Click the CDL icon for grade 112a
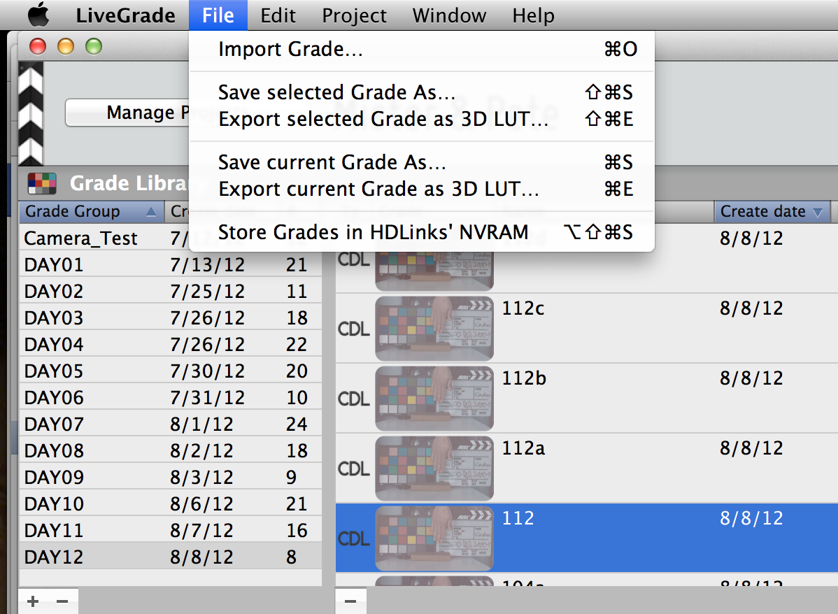The height and width of the screenshot is (614, 838). point(354,468)
